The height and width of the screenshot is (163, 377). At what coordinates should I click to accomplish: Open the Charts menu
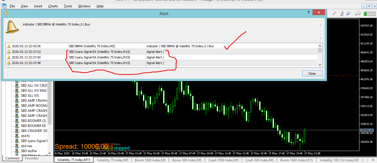pos(53,6)
